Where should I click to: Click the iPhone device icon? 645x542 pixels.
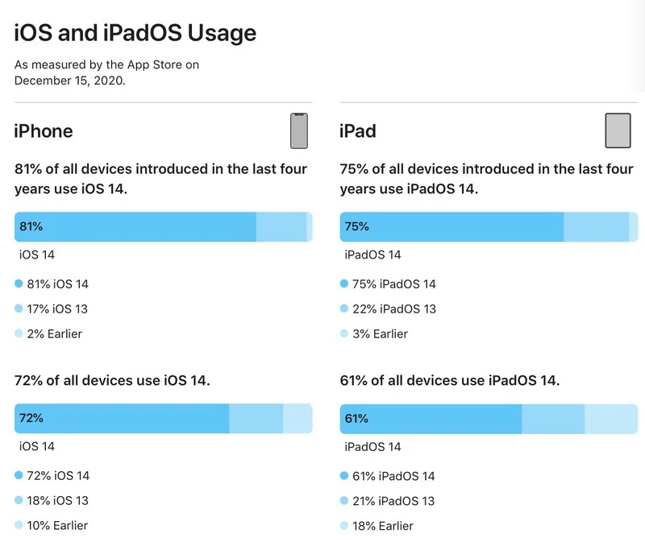click(x=299, y=130)
